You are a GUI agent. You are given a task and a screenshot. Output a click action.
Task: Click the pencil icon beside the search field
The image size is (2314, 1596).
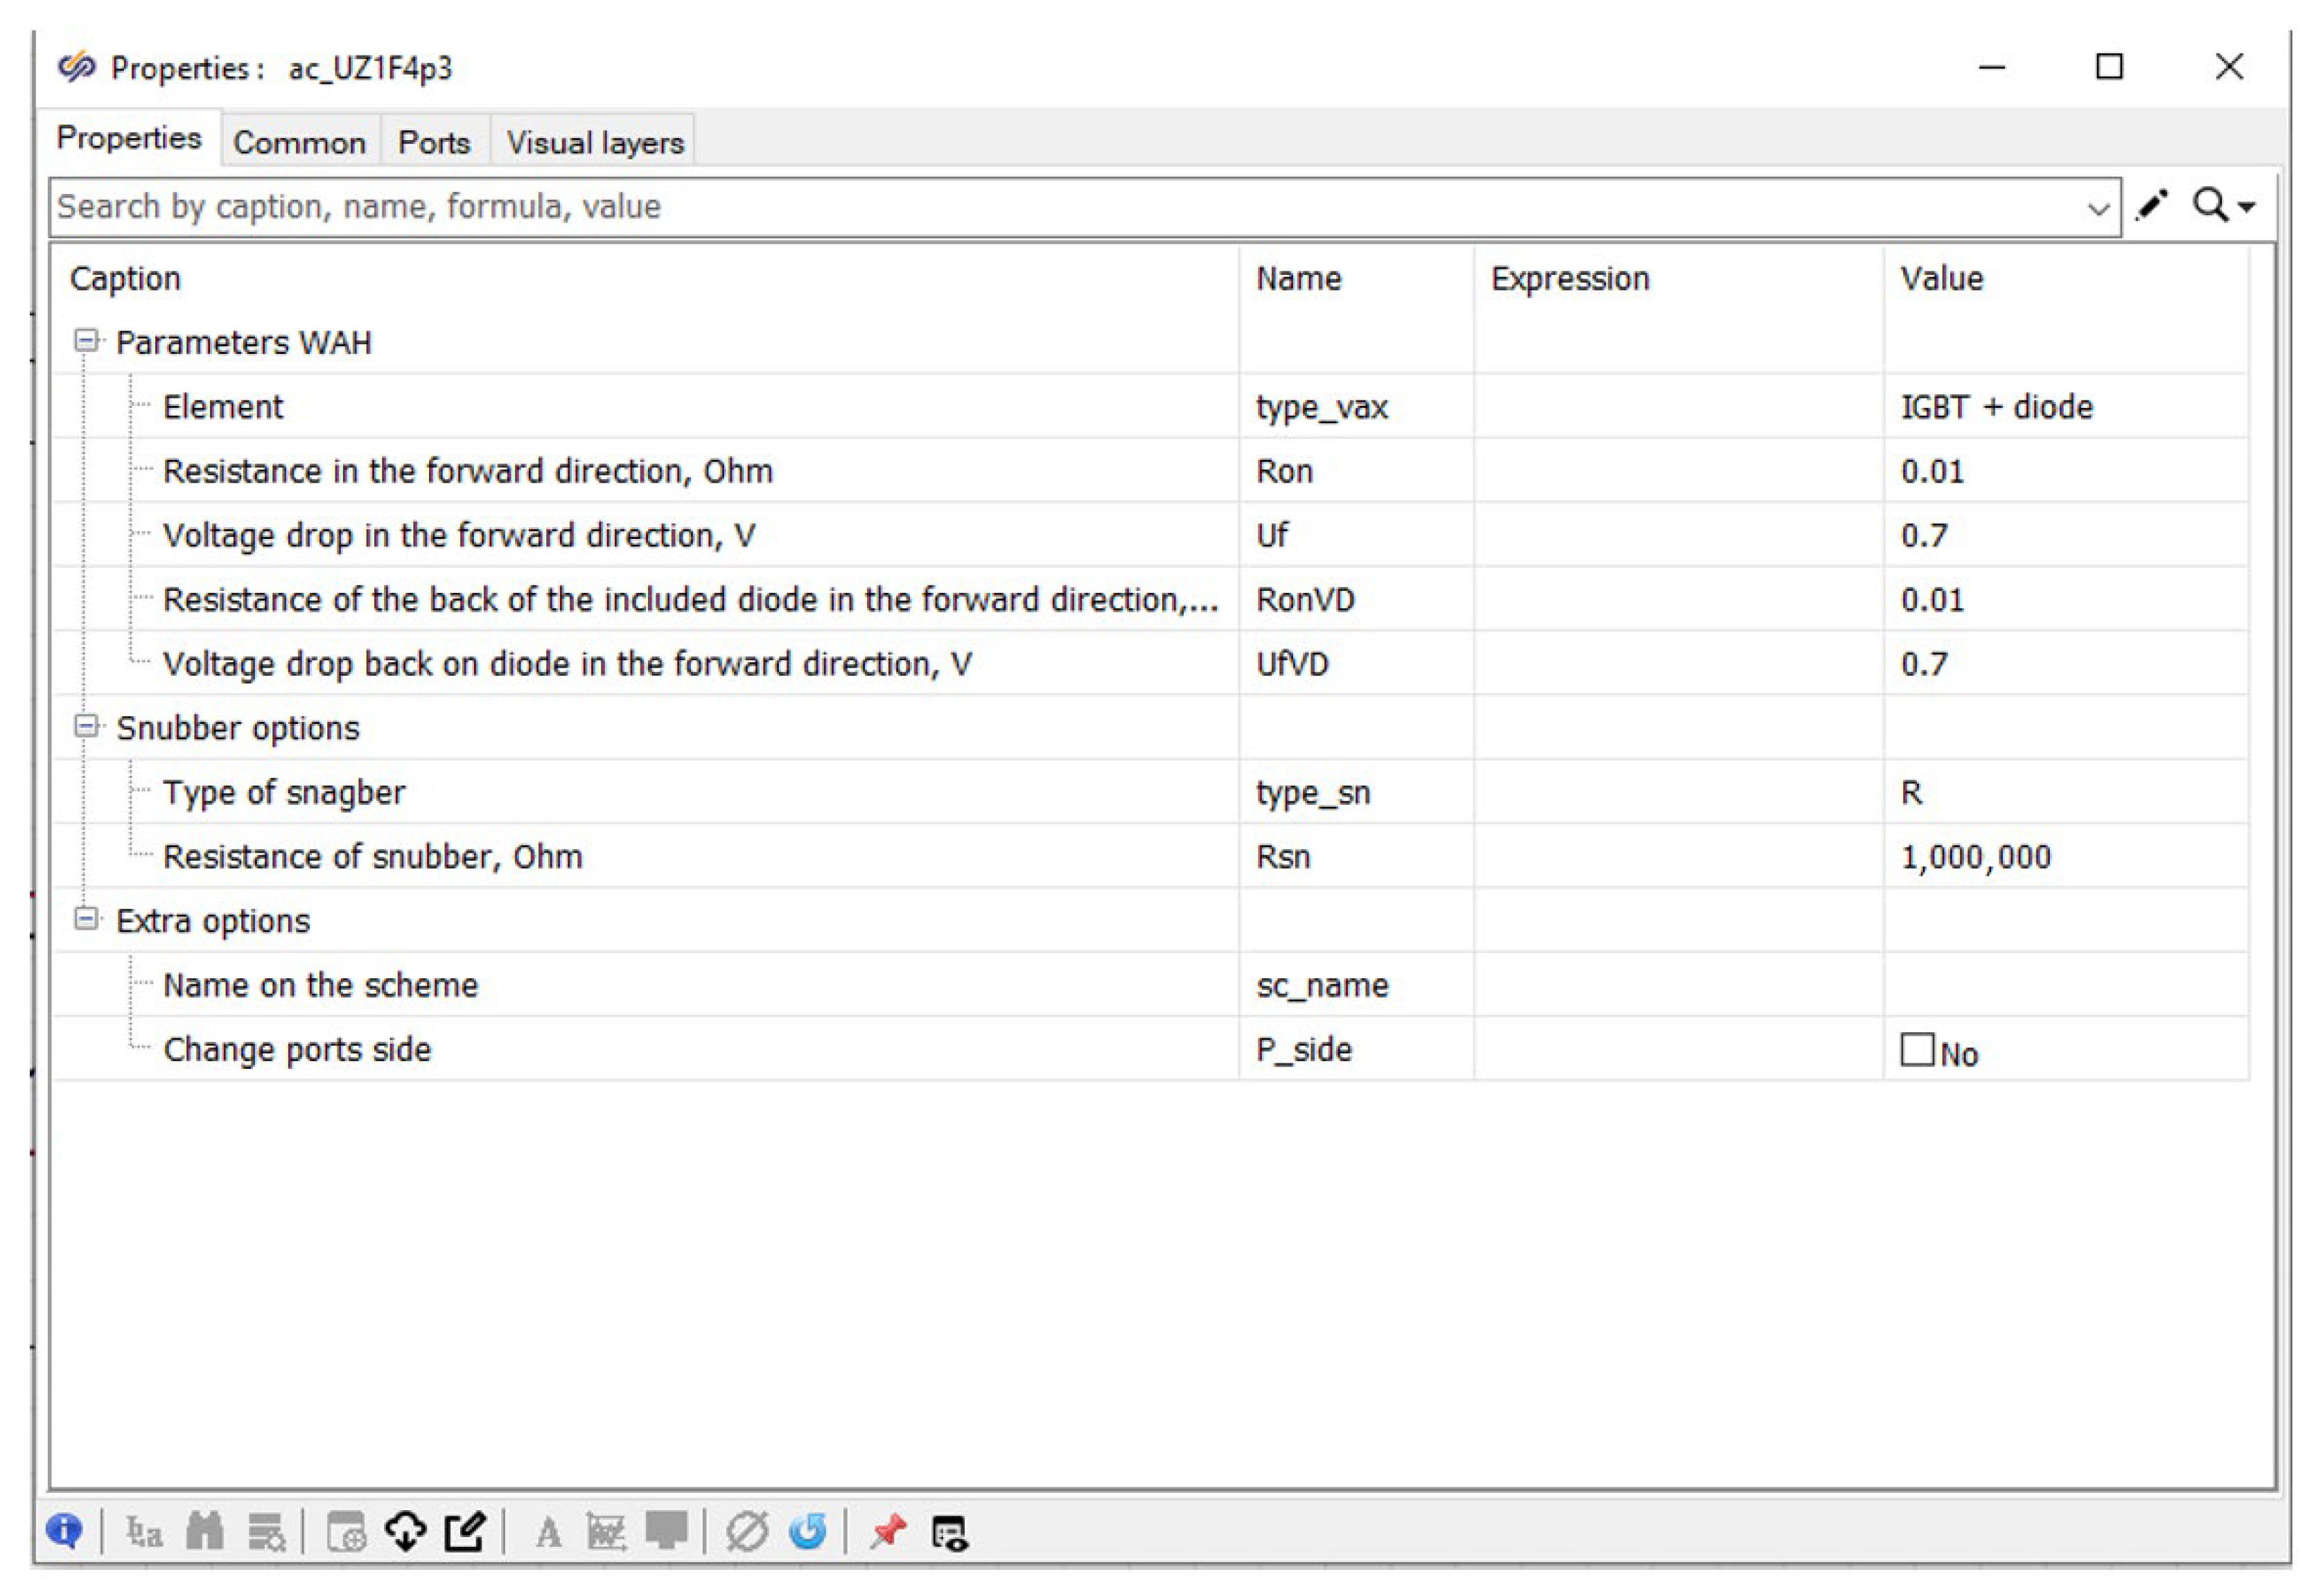click(x=2151, y=205)
